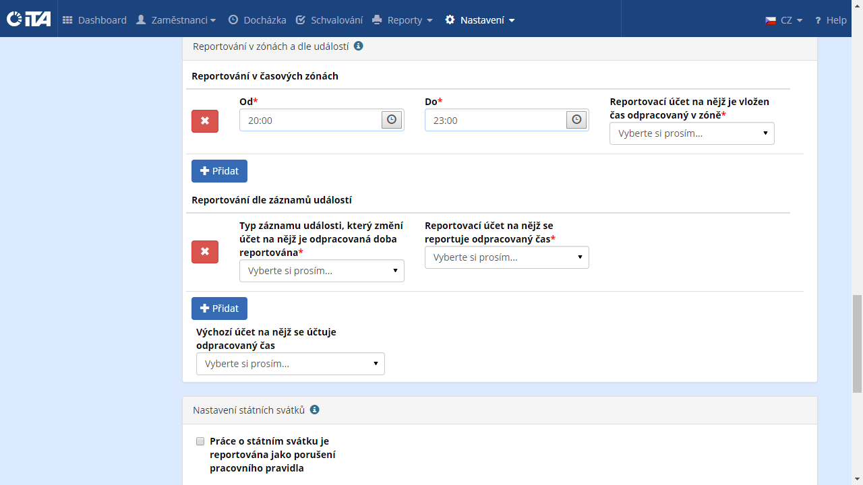Click Přidat under event records section
The height and width of the screenshot is (485, 863).
pyautogui.click(x=219, y=309)
